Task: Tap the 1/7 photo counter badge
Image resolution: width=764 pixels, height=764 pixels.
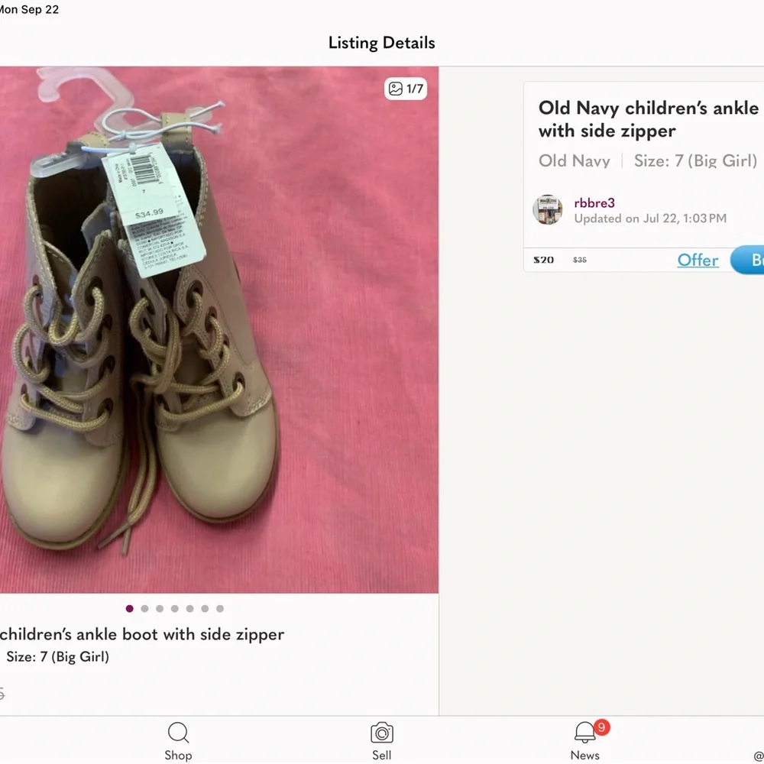Action: point(406,89)
